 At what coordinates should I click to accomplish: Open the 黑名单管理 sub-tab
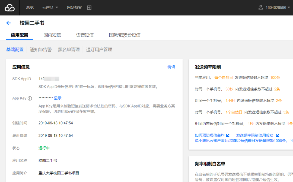click(69, 50)
